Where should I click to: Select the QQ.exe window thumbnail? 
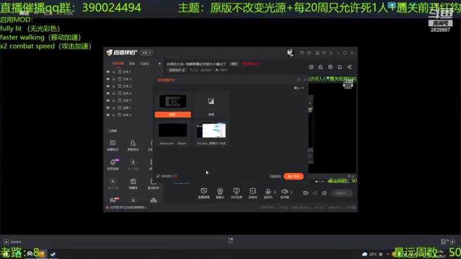211,134
